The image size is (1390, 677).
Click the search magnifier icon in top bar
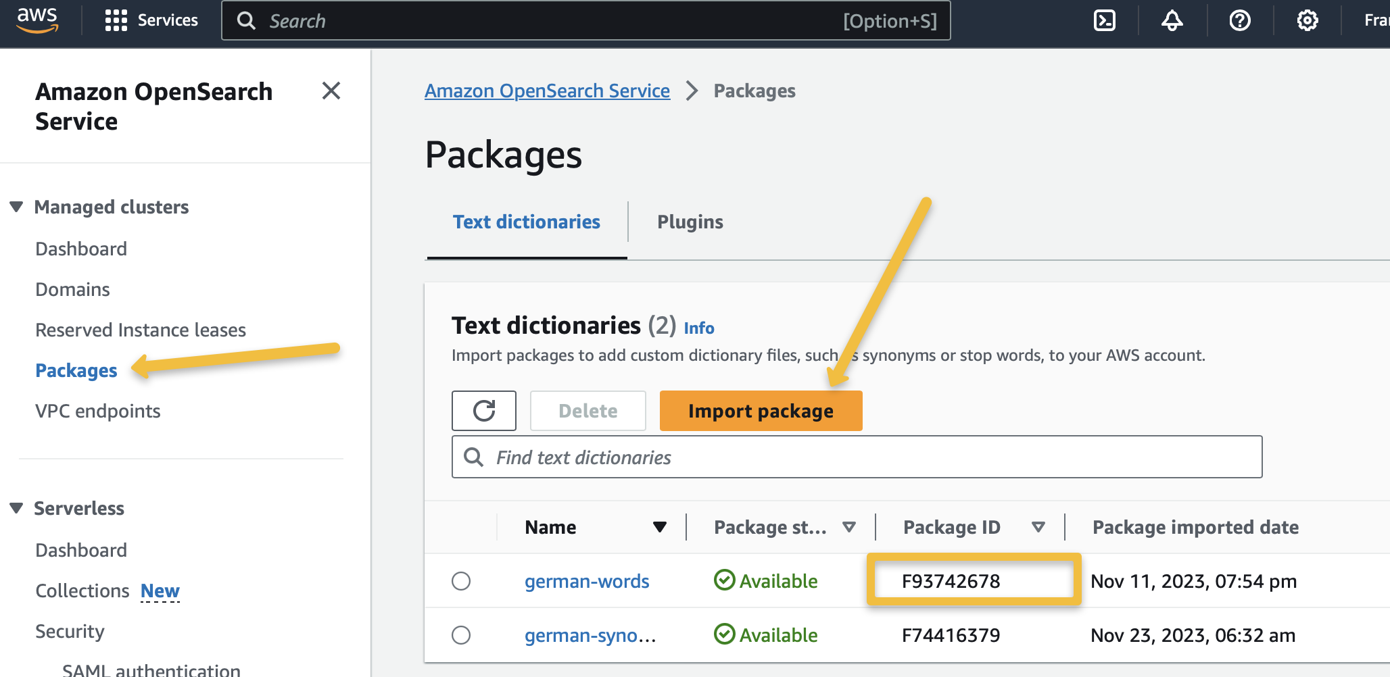(246, 21)
